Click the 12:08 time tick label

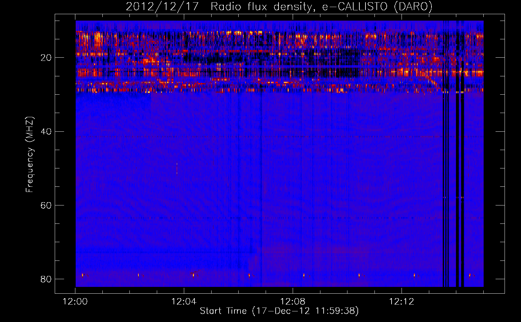point(293,302)
